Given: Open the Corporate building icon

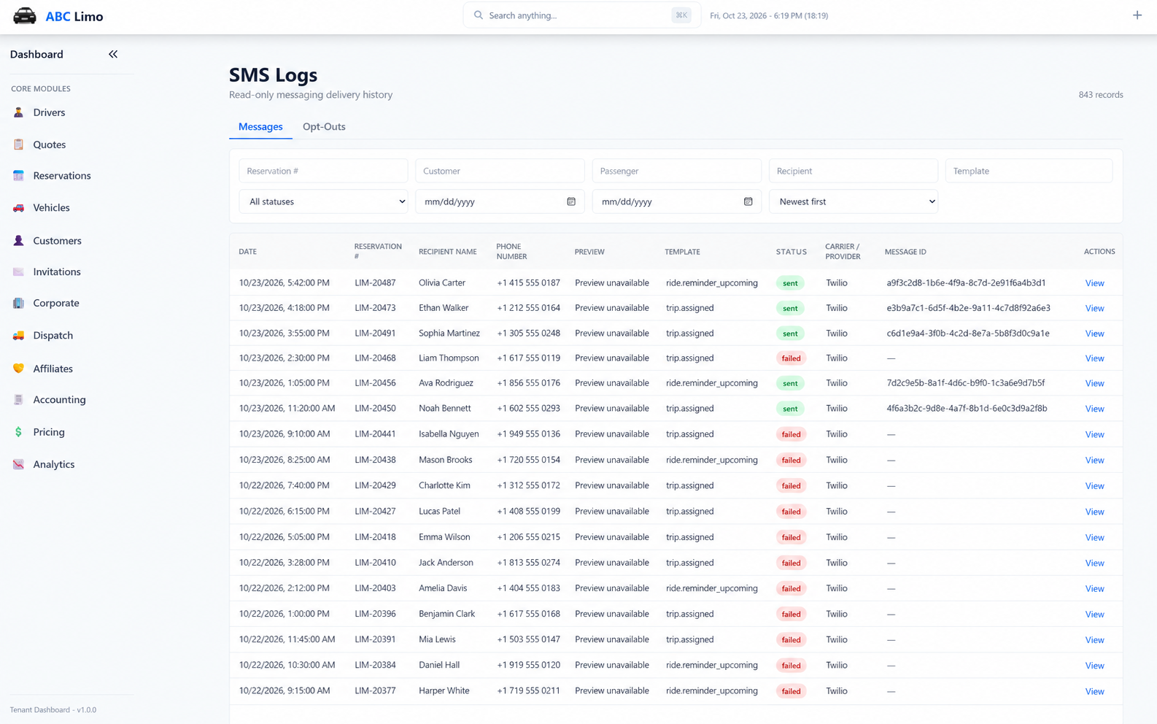Looking at the screenshot, I should 18,303.
